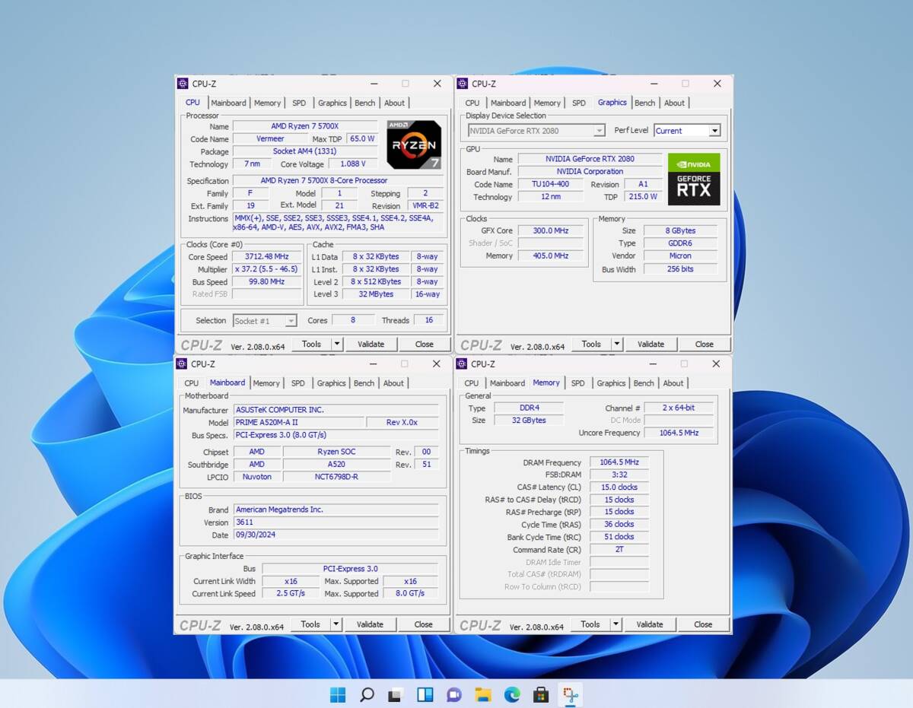Expand display device dropdown NVIDIA GeForce RTX 2080

coord(599,131)
